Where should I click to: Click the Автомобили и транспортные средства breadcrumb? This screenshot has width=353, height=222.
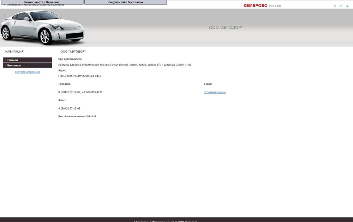tap(36, 5)
